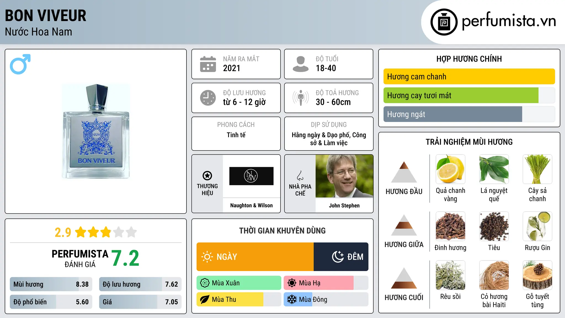Click the star badge icon above Thương hiệu
This screenshot has width=565, height=318.
[207, 176]
